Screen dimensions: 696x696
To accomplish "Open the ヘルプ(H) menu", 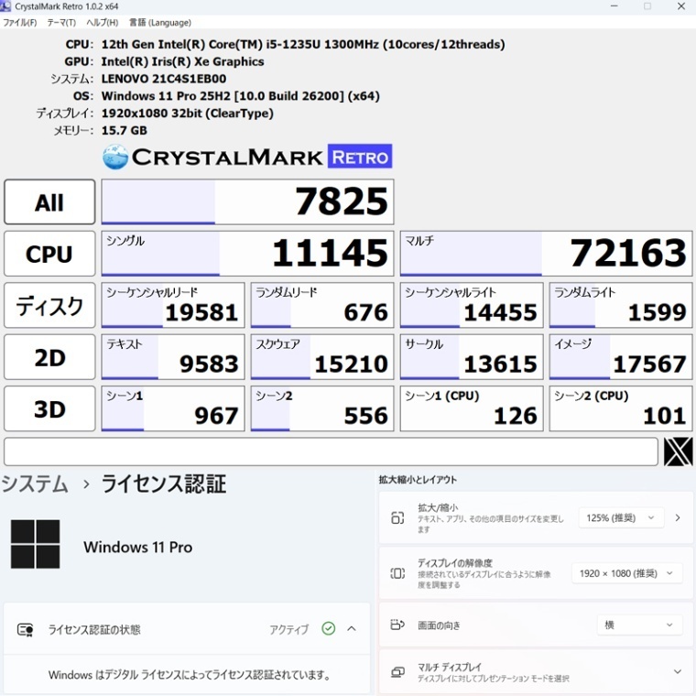I will [102, 23].
